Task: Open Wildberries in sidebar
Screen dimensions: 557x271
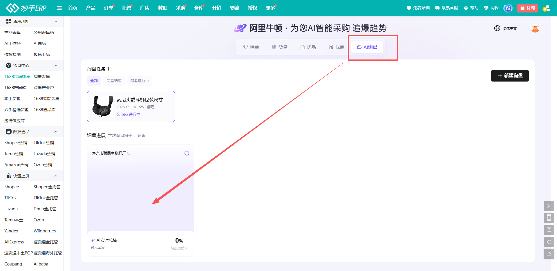Action: tap(45, 231)
